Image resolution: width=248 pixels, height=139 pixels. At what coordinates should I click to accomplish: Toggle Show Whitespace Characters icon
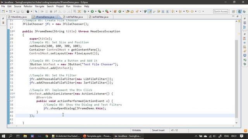(167, 11)
